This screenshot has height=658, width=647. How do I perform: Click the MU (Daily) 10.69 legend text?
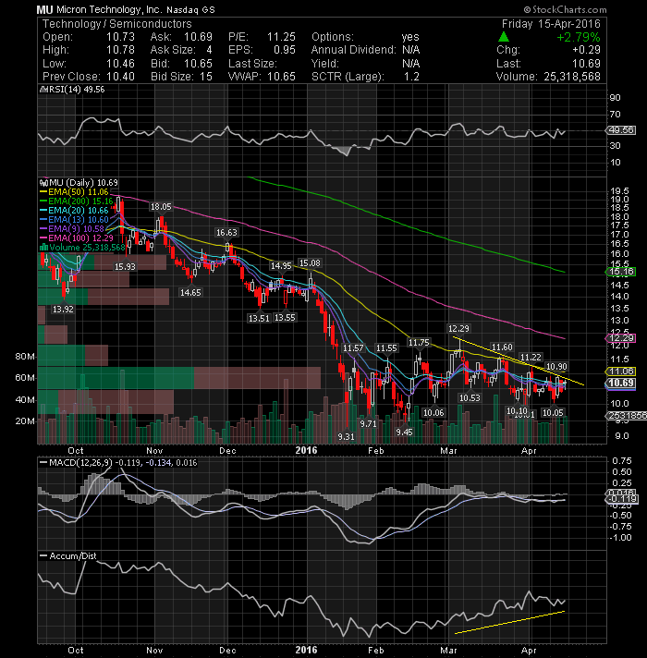pyautogui.click(x=84, y=183)
